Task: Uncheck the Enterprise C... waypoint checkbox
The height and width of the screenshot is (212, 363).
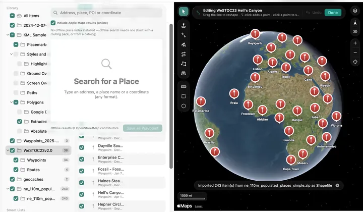Action: tap(82, 159)
